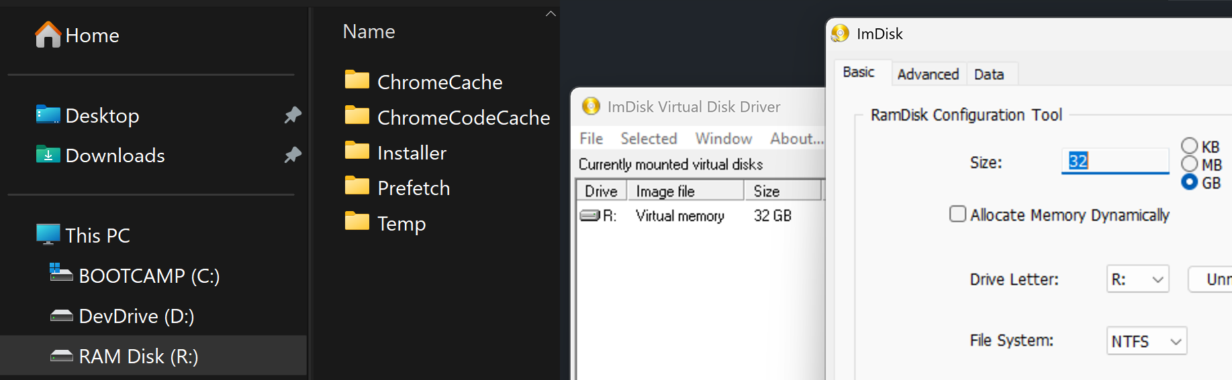Select the Home item in navigation pane
This screenshot has width=1232, height=380.
pyautogui.click(x=93, y=35)
